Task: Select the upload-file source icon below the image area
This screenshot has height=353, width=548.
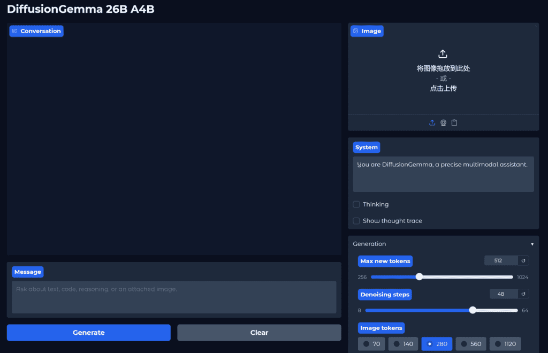Action: click(432, 122)
